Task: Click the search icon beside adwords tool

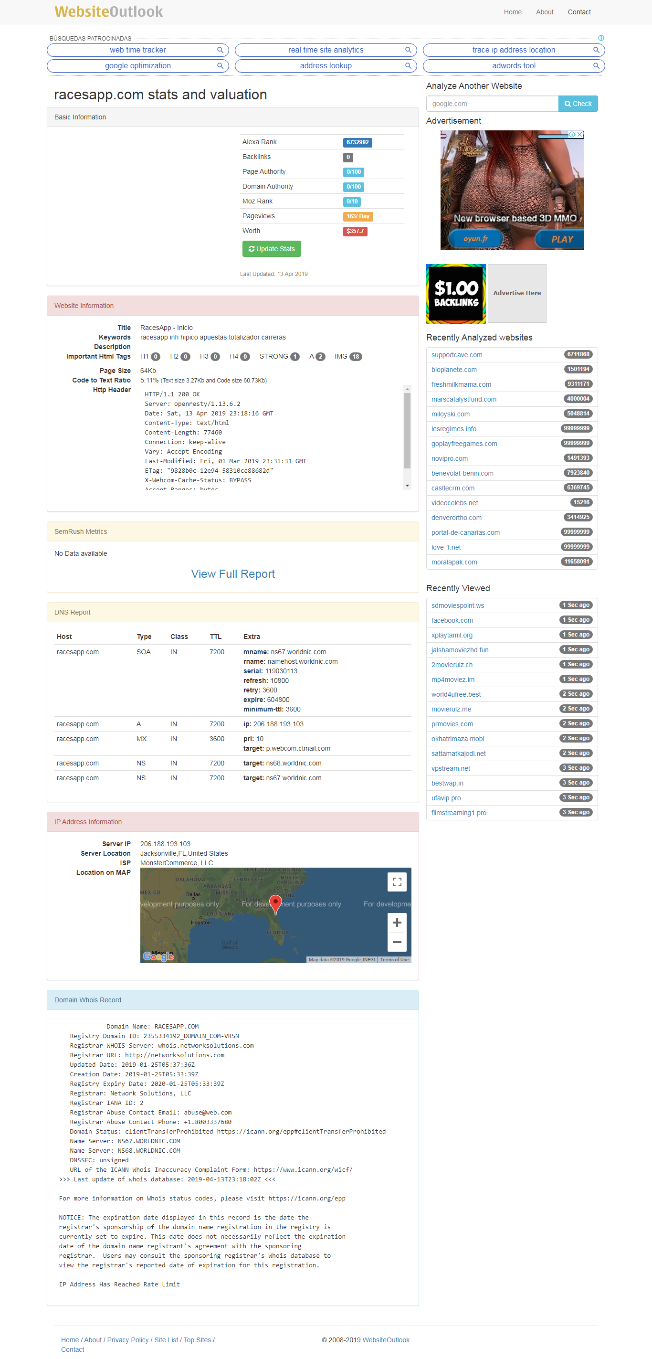Action: 596,66
